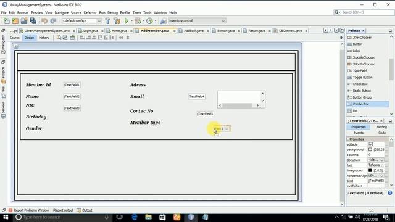Open the Run Project arrow dropdown
This screenshot has width=395, height=222.
[x=131, y=21]
